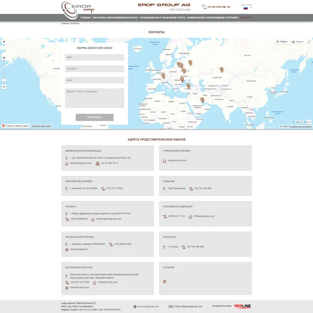
Task: Click the EROP asip logo
Action: click(x=77, y=10)
